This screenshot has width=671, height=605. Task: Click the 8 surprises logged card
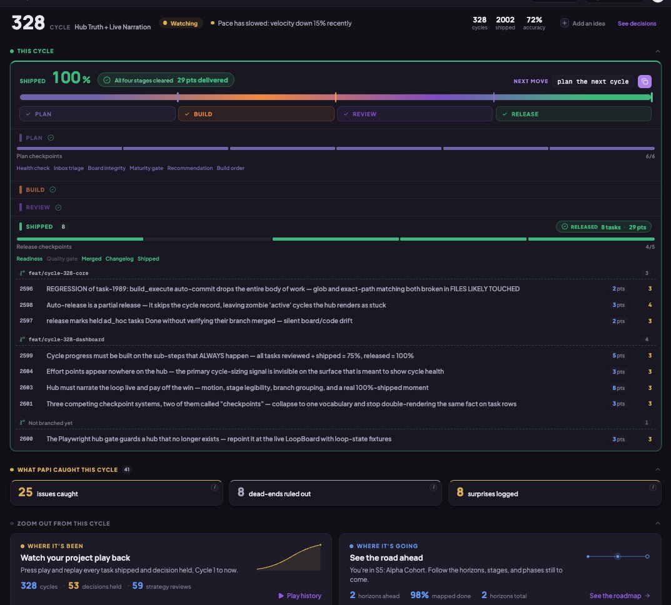coord(555,492)
